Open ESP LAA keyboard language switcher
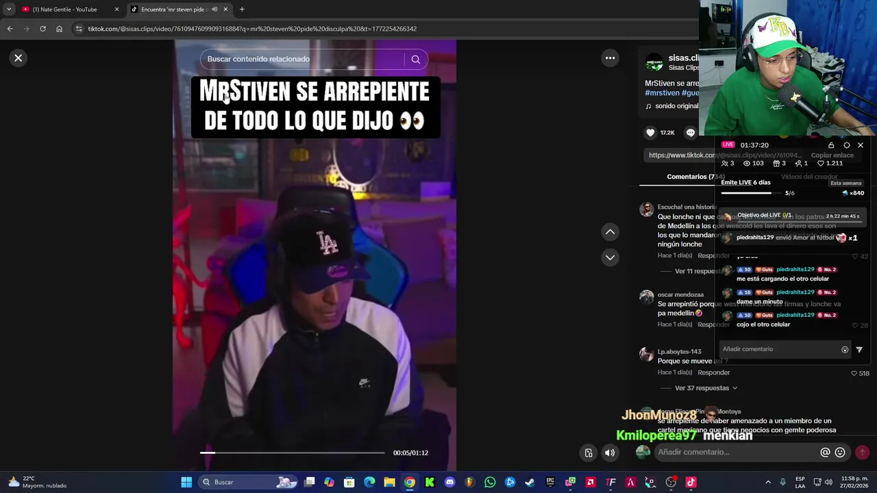 point(800,482)
